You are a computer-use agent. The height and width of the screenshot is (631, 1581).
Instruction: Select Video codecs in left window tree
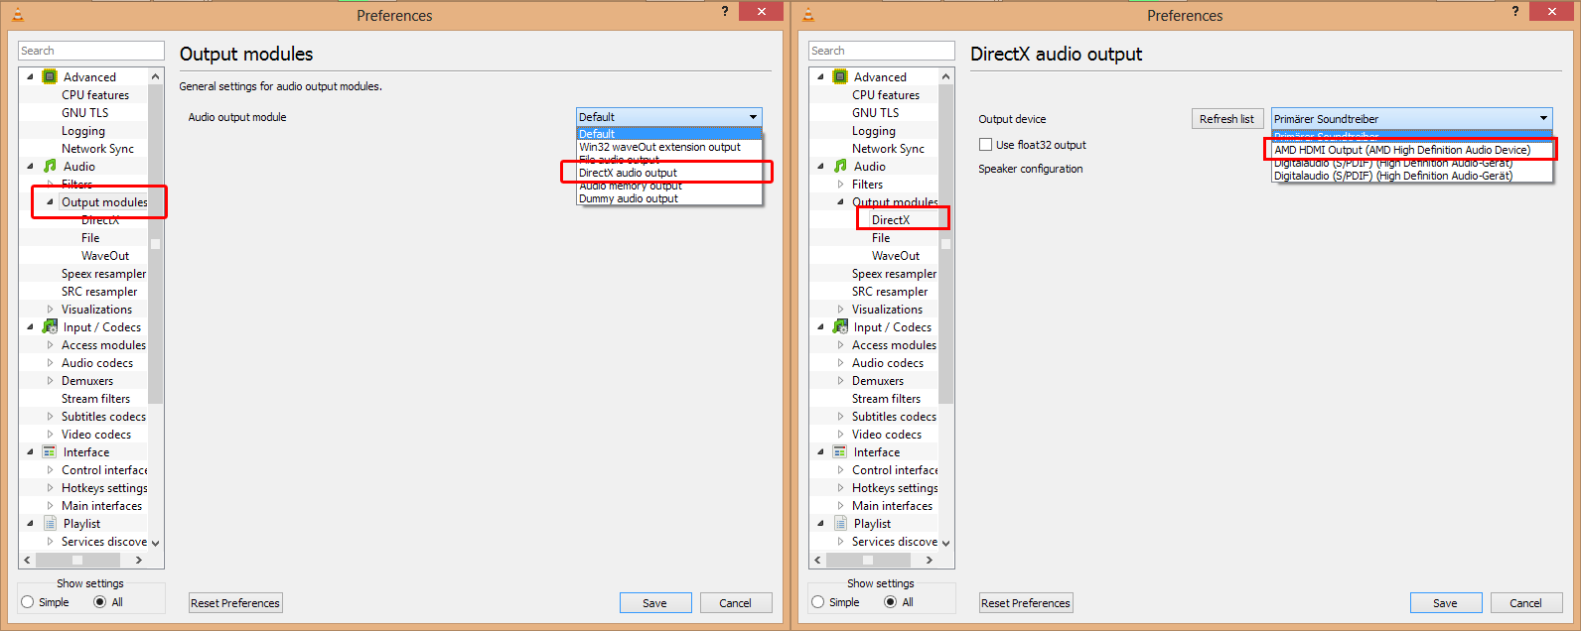tap(96, 434)
